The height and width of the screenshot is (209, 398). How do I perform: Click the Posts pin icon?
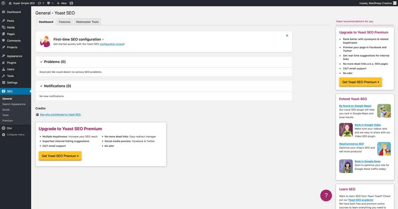4,21
